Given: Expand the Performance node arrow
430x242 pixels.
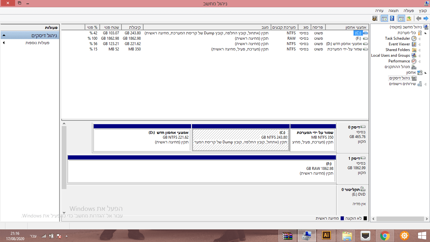Looking at the screenshot, I should tap(420, 61).
